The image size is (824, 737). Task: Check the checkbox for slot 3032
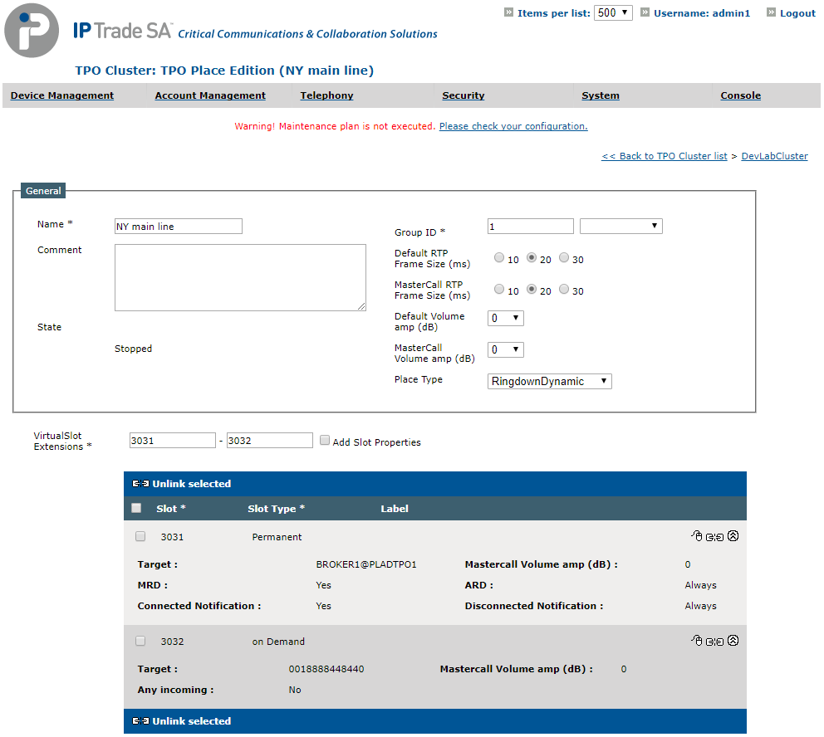(x=140, y=641)
